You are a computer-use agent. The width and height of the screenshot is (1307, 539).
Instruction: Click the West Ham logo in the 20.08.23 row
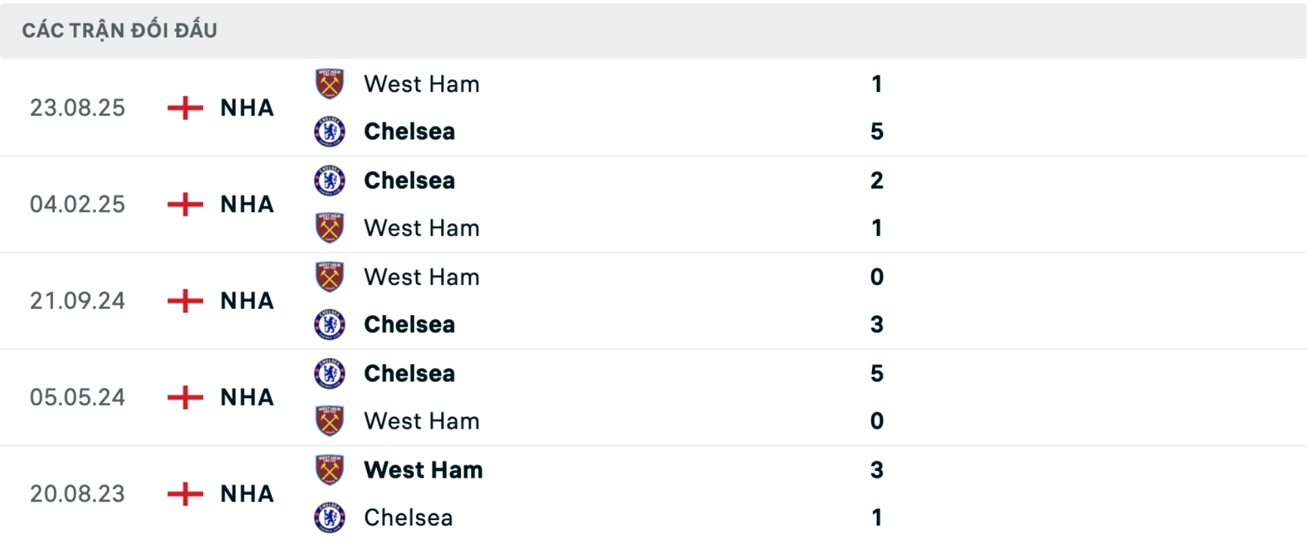tap(329, 470)
